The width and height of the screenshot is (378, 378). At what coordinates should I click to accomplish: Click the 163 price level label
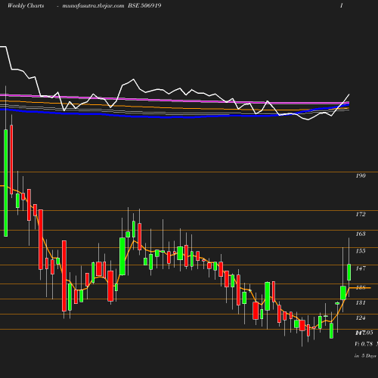point(361,234)
